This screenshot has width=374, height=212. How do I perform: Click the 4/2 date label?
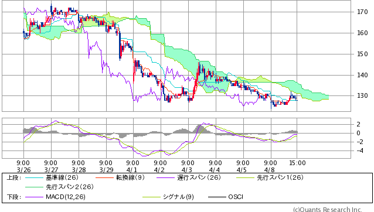(x=159, y=170)
